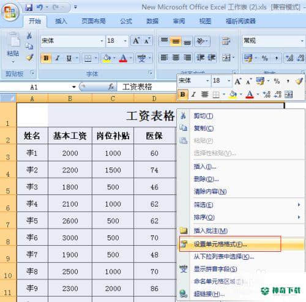
Task: Click the Office button orb
Action: click(10, 12)
